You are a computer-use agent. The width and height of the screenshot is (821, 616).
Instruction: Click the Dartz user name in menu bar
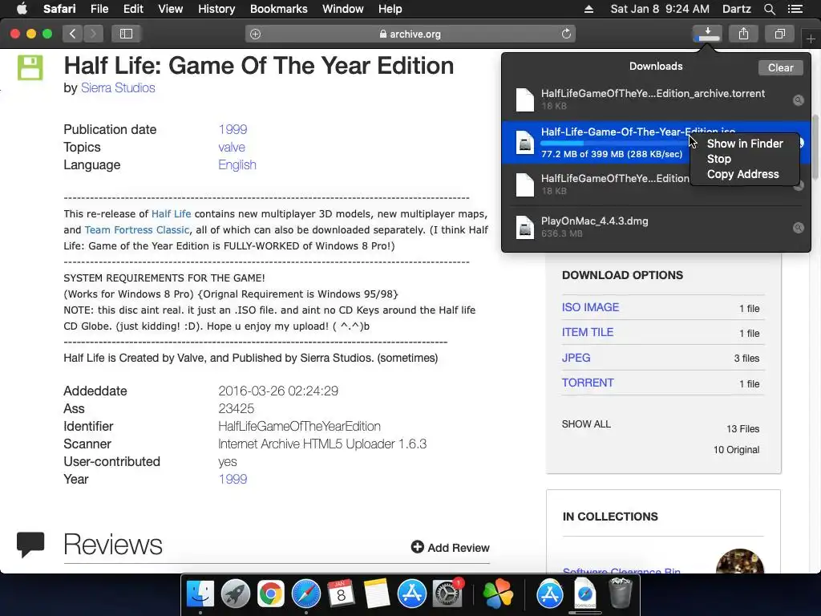point(736,9)
